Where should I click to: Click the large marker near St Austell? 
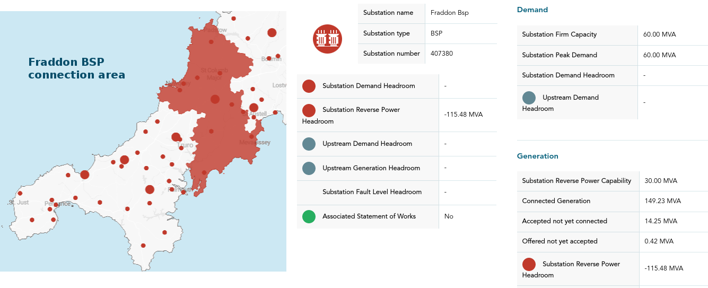254,108
